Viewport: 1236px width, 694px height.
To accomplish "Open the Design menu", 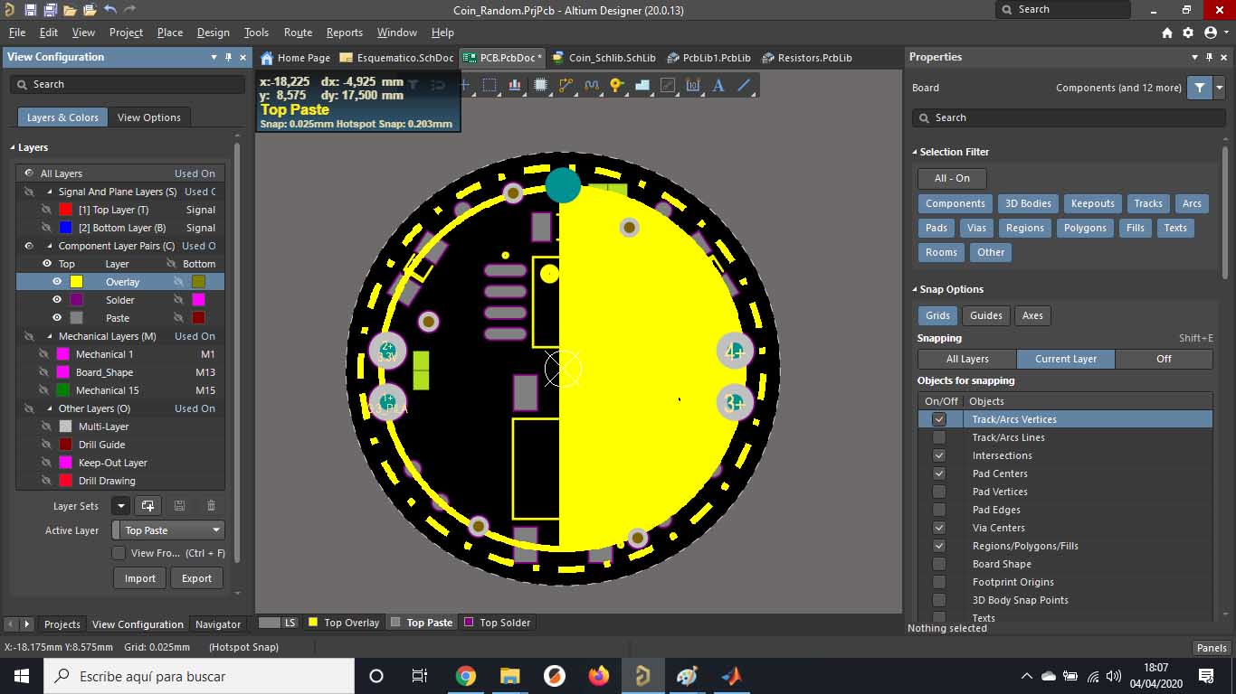I will [x=213, y=33].
